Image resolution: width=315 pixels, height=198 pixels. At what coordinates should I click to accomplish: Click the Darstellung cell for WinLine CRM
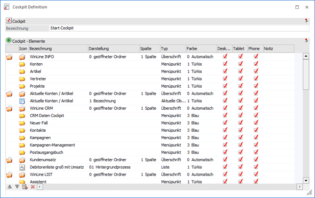coord(113,108)
